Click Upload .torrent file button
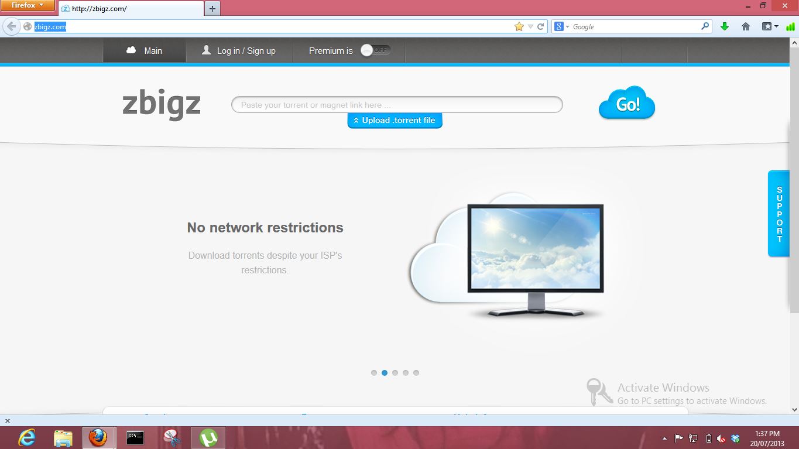799x449 pixels. (395, 120)
